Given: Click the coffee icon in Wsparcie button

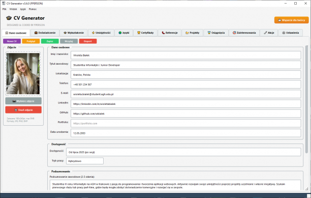Looking at the screenshot, I should tap(279, 20).
